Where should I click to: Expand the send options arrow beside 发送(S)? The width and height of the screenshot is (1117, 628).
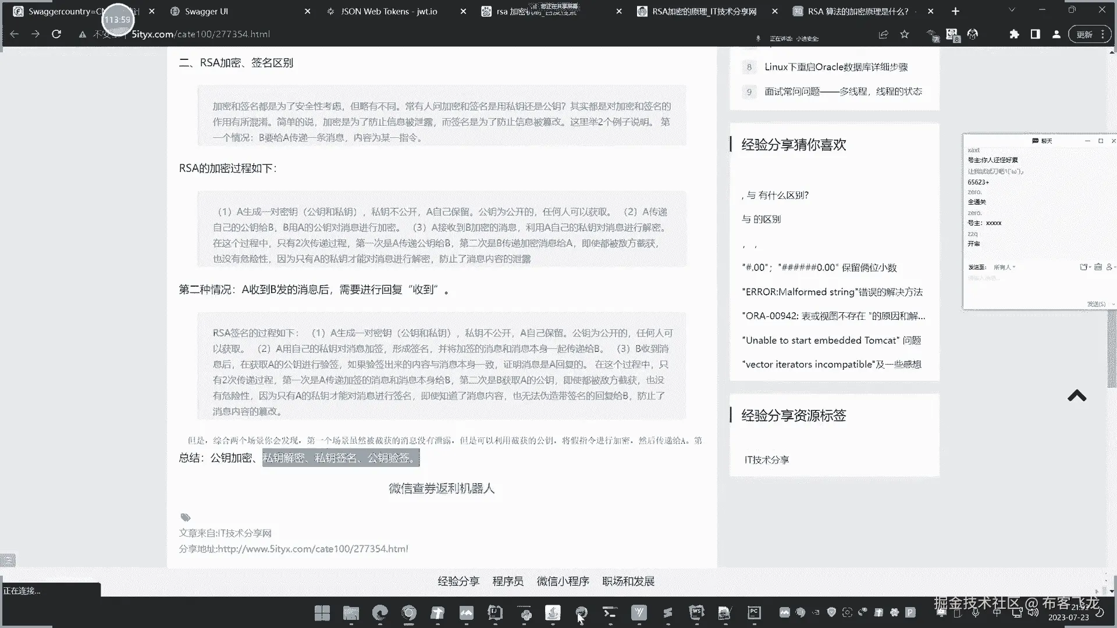click(1113, 304)
